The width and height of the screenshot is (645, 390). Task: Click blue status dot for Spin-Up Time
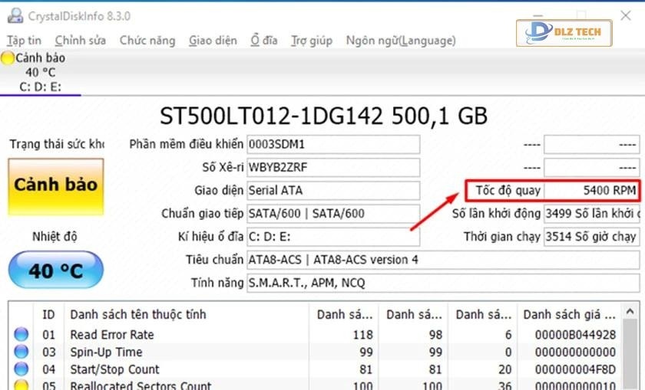21,352
